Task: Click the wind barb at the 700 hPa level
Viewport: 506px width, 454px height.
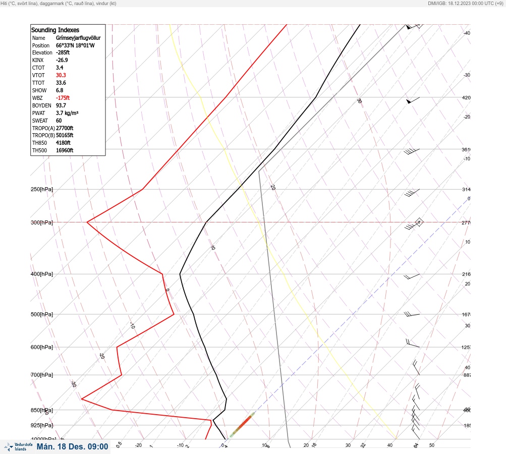Action: click(x=416, y=368)
